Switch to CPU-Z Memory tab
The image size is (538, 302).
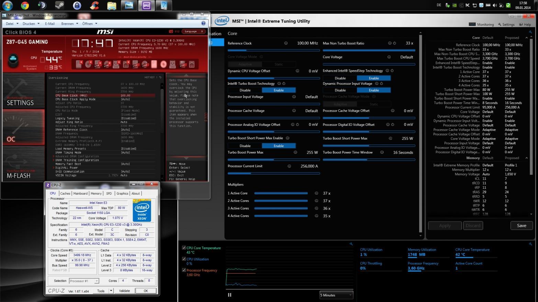click(96, 193)
